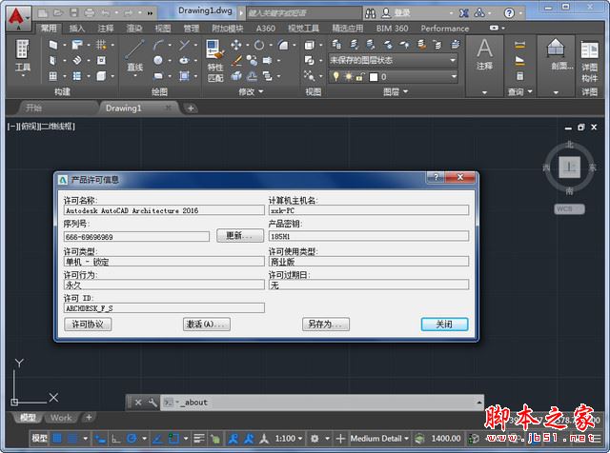Click the Undo arrow in quick access toolbar

(105, 12)
